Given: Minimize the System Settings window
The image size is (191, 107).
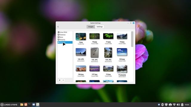Looking at the screenshot, I should (x=128, y=23).
